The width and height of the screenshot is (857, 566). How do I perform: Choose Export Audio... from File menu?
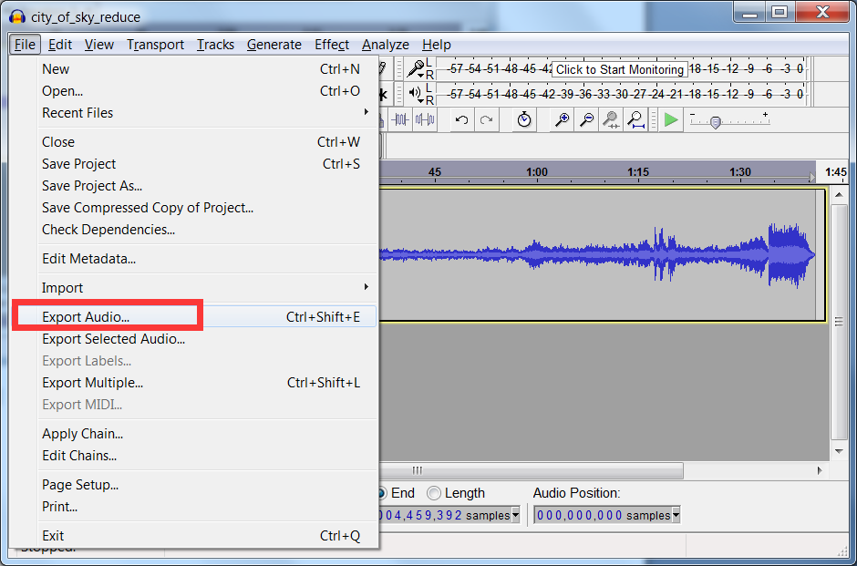(x=86, y=317)
